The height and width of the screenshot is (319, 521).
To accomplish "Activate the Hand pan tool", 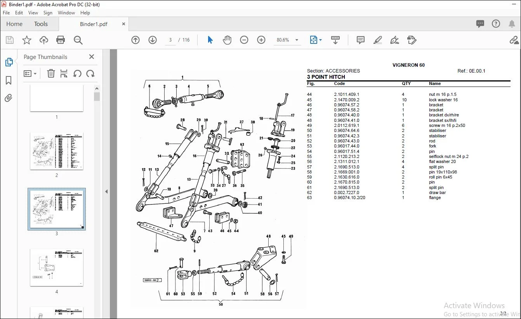I will click(227, 40).
